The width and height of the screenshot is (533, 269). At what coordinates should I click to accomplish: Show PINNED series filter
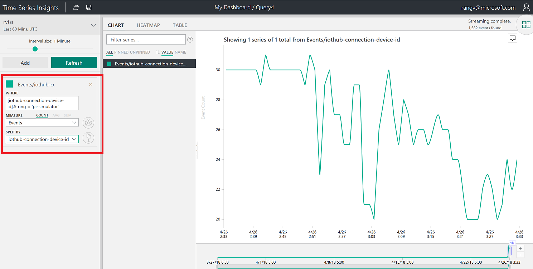[121, 52]
